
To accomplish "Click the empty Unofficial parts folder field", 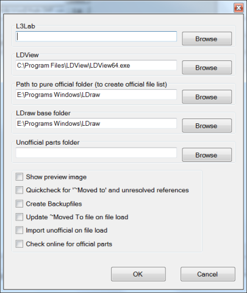I will [96, 153].
